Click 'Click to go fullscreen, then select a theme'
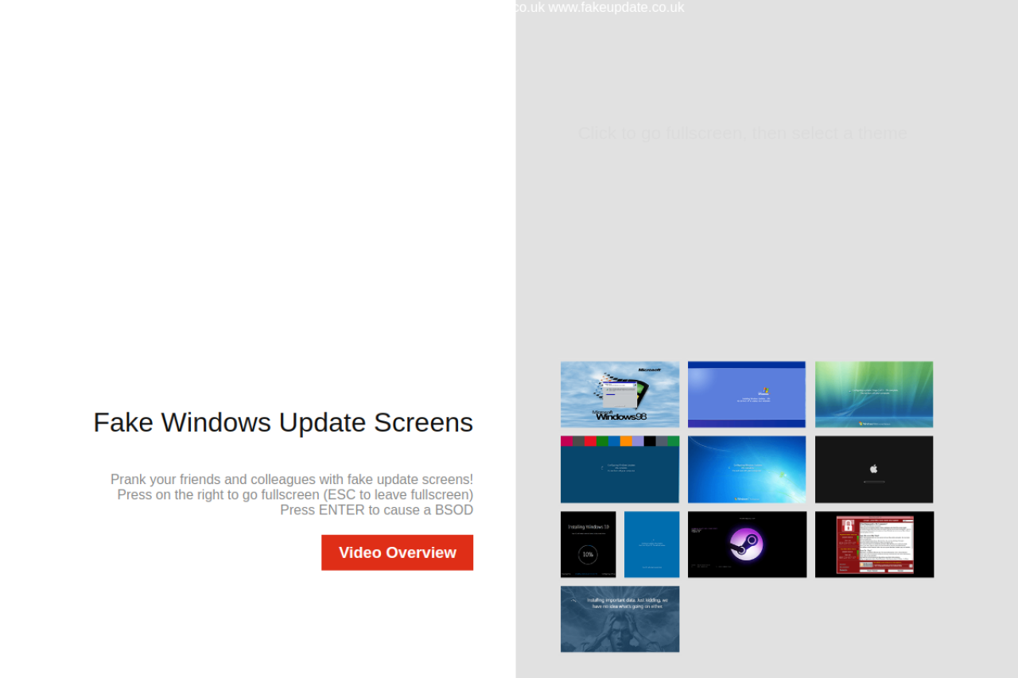1018x678 pixels. tap(743, 133)
